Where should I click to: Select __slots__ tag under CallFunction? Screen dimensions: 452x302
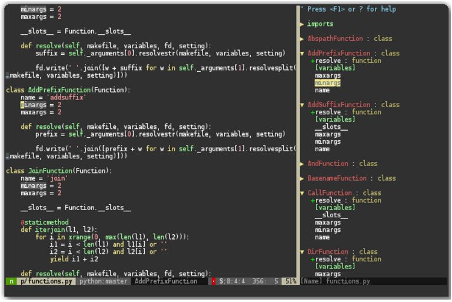coord(331,215)
